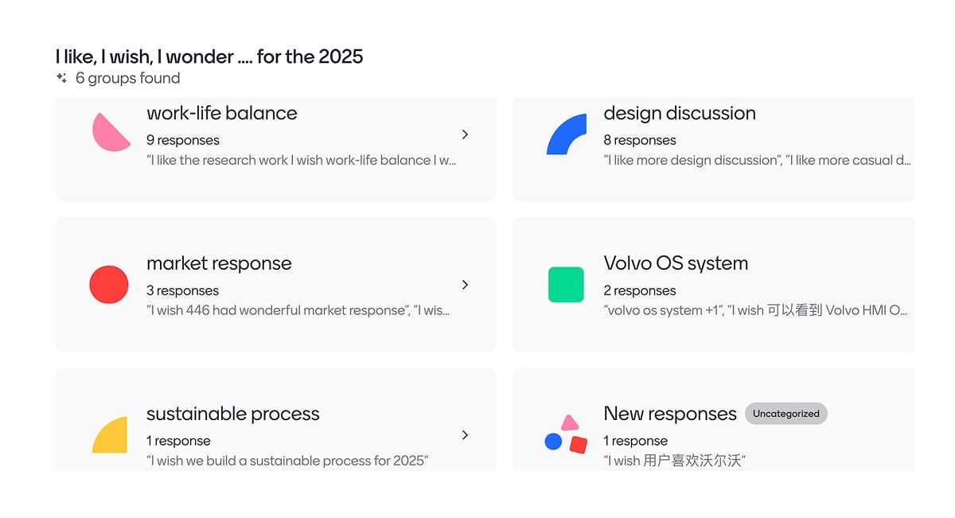This screenshot has width=955, height=518.
Task: Open the work-life balance group title
Action: (x=221, y=113)
